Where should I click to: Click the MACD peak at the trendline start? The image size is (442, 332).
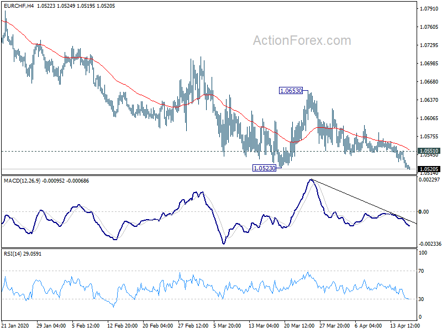[x=311, y=179]
